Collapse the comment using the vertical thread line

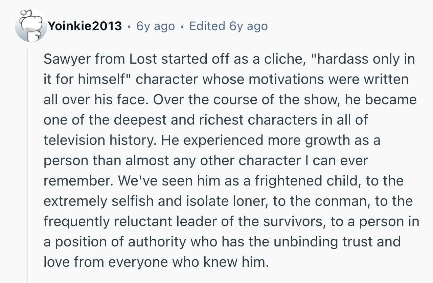coord(28,165)
